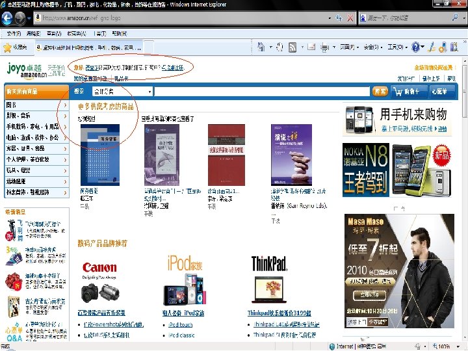This screenshot has height=351, width=468.
Task: Open the 工具(O) dropdown in command bar
Action: (x=397, y=47)
